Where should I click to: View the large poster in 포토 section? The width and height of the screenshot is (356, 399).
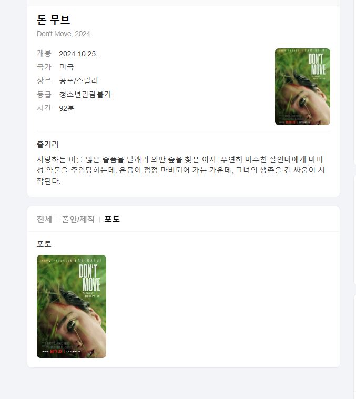[72, 306]
